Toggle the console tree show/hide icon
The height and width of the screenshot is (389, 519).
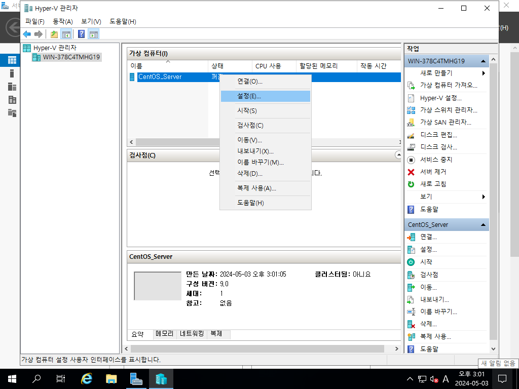[x=66, y=34]
